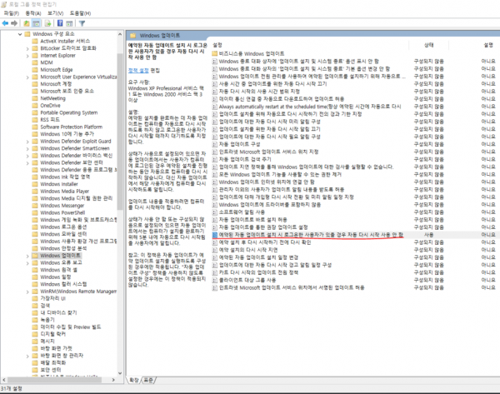Viewport: 500px width, 394px height.
Task: Expand Windows Defender SmartScreen node
Action: (27, 148)
